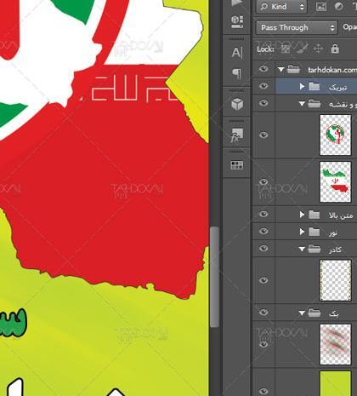Viewport: 357px width, 396px height.
Task: Filter layers by pixel image icon
Action: point(321,7)
